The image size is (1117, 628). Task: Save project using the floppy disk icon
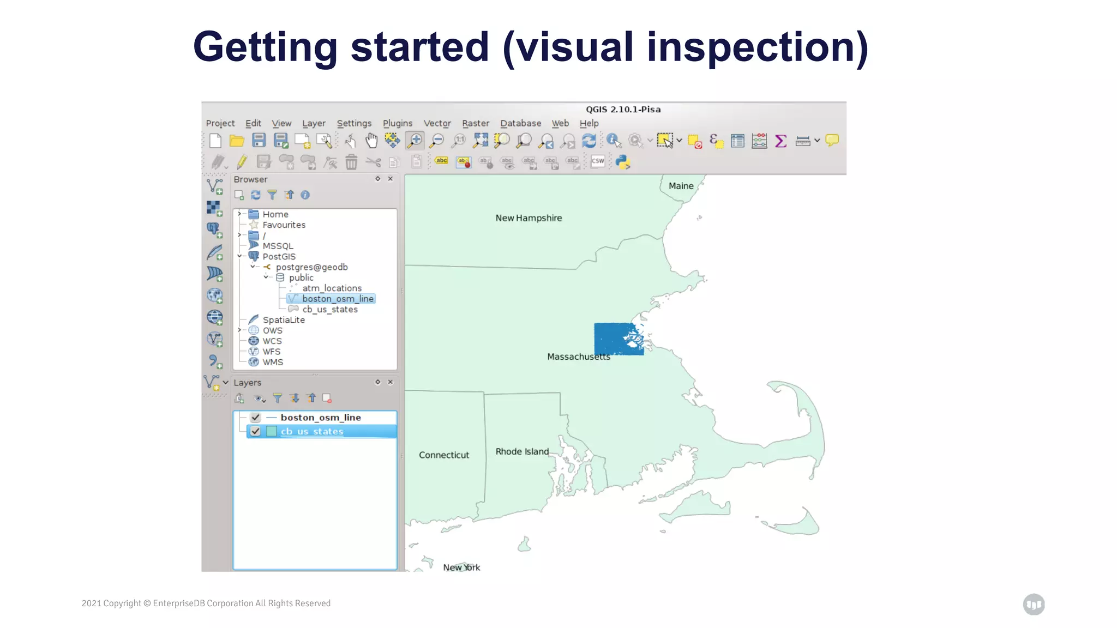coord(259,141)
